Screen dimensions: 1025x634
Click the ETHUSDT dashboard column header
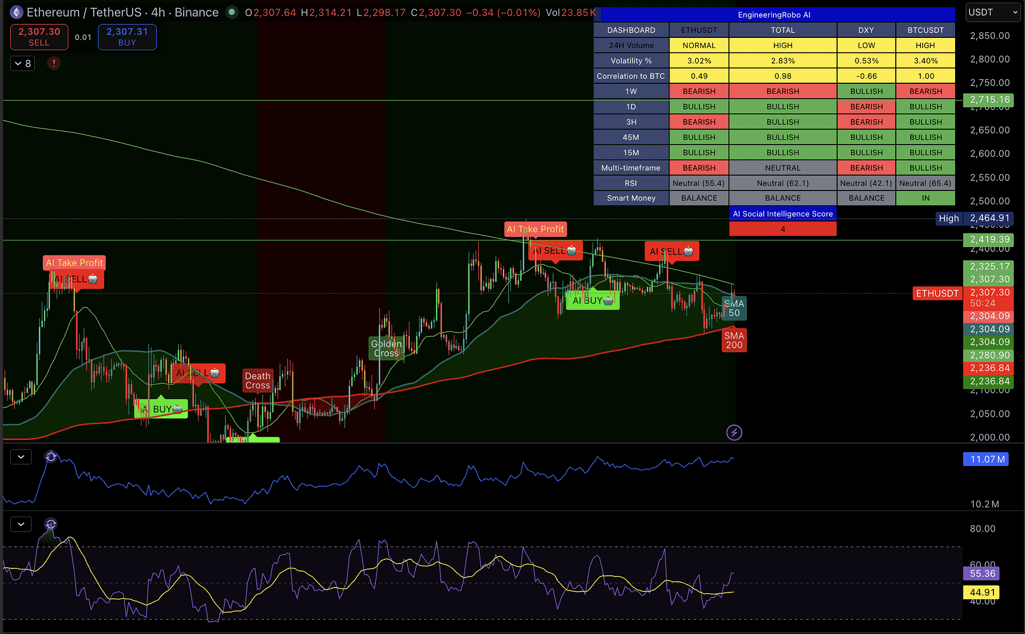699,30
